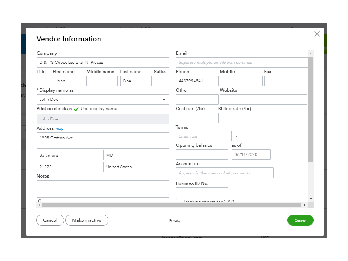
Task: Click the horizontal scrollbar right arrow
Action: (x=305, y=205)
